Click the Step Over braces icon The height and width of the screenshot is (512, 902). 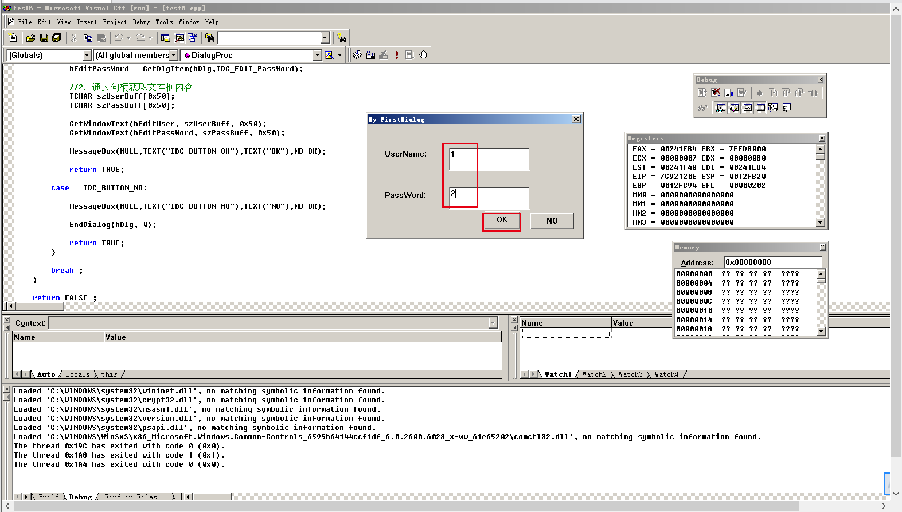coord(786,93)
